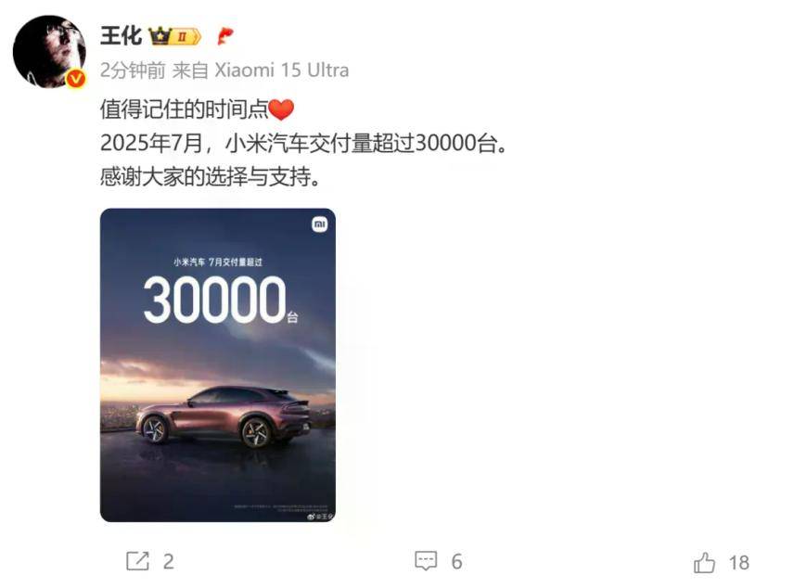Open the 2分钟前 timestamp link
The width and height of the screenshot is (807, 588).
tap(133, 70)
